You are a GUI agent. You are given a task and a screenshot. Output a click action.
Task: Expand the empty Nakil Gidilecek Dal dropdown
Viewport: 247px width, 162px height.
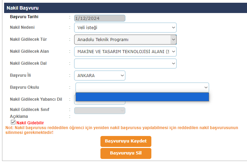(x=125, y=63)
